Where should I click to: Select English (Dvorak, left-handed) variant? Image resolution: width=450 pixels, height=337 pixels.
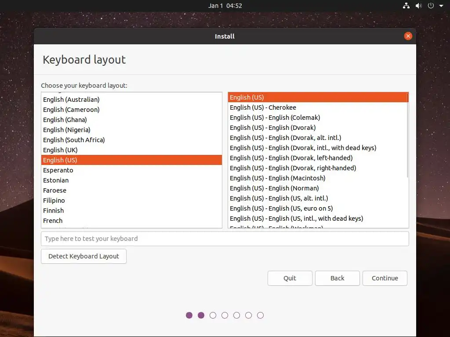[x=317, y=158]
